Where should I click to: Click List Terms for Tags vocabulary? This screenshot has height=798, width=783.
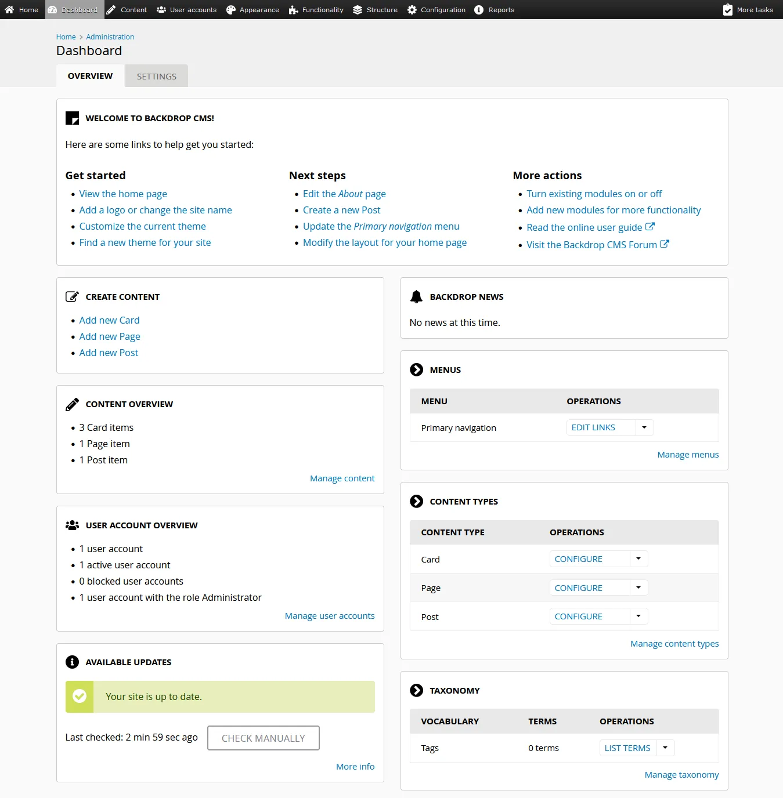coord(627,748)
